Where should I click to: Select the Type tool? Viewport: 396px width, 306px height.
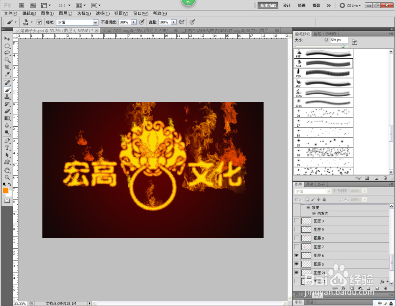(x=7, y=148)
